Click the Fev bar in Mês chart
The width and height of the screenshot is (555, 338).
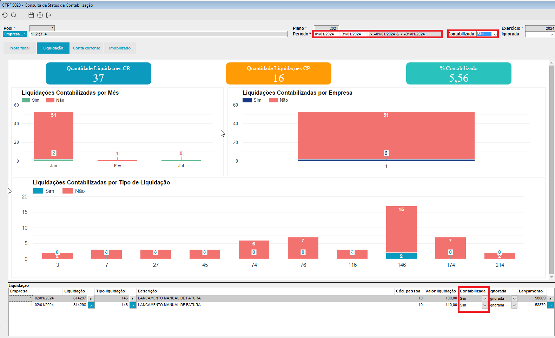tap(117, 161)
